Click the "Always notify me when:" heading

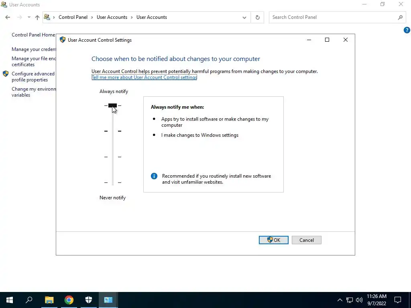coord(177,107)
